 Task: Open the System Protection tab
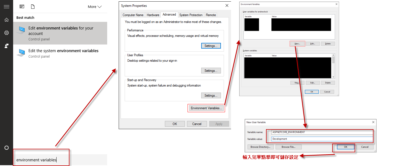[x=191, y=15]
